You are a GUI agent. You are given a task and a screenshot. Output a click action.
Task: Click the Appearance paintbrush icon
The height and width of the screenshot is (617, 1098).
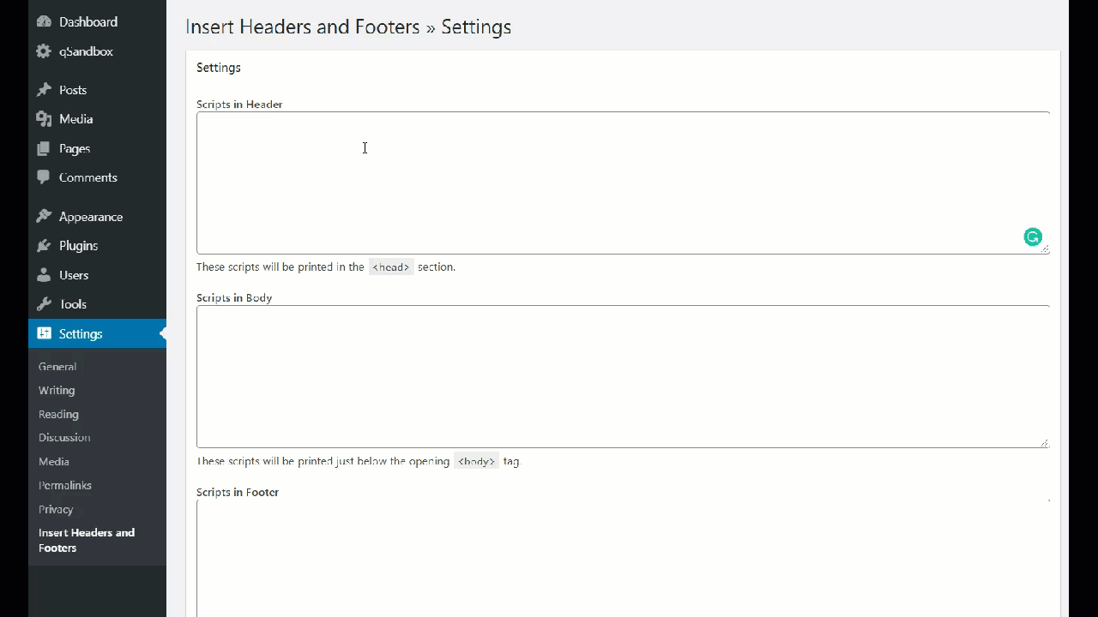pos(44,217)
